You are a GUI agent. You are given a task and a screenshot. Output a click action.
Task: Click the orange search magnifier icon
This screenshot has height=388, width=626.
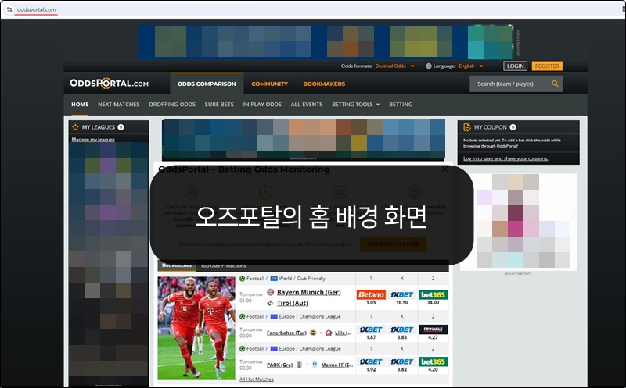click(x=555, y=84)
